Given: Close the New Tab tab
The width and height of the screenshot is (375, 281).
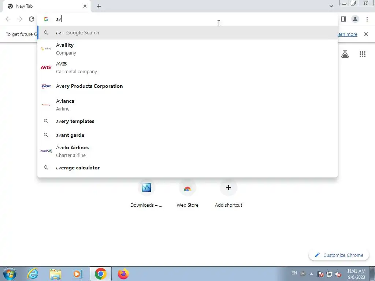Looking at the screenshot, I should click(x=85, y=6).
